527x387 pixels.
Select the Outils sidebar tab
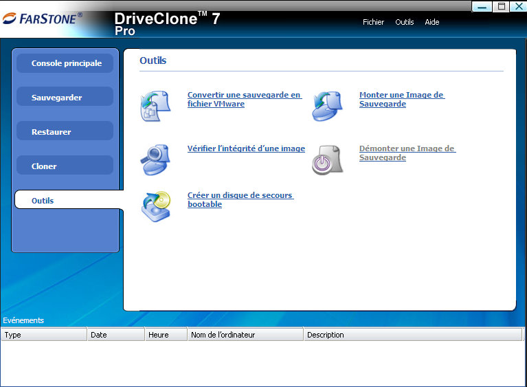(x=69, y=201)
